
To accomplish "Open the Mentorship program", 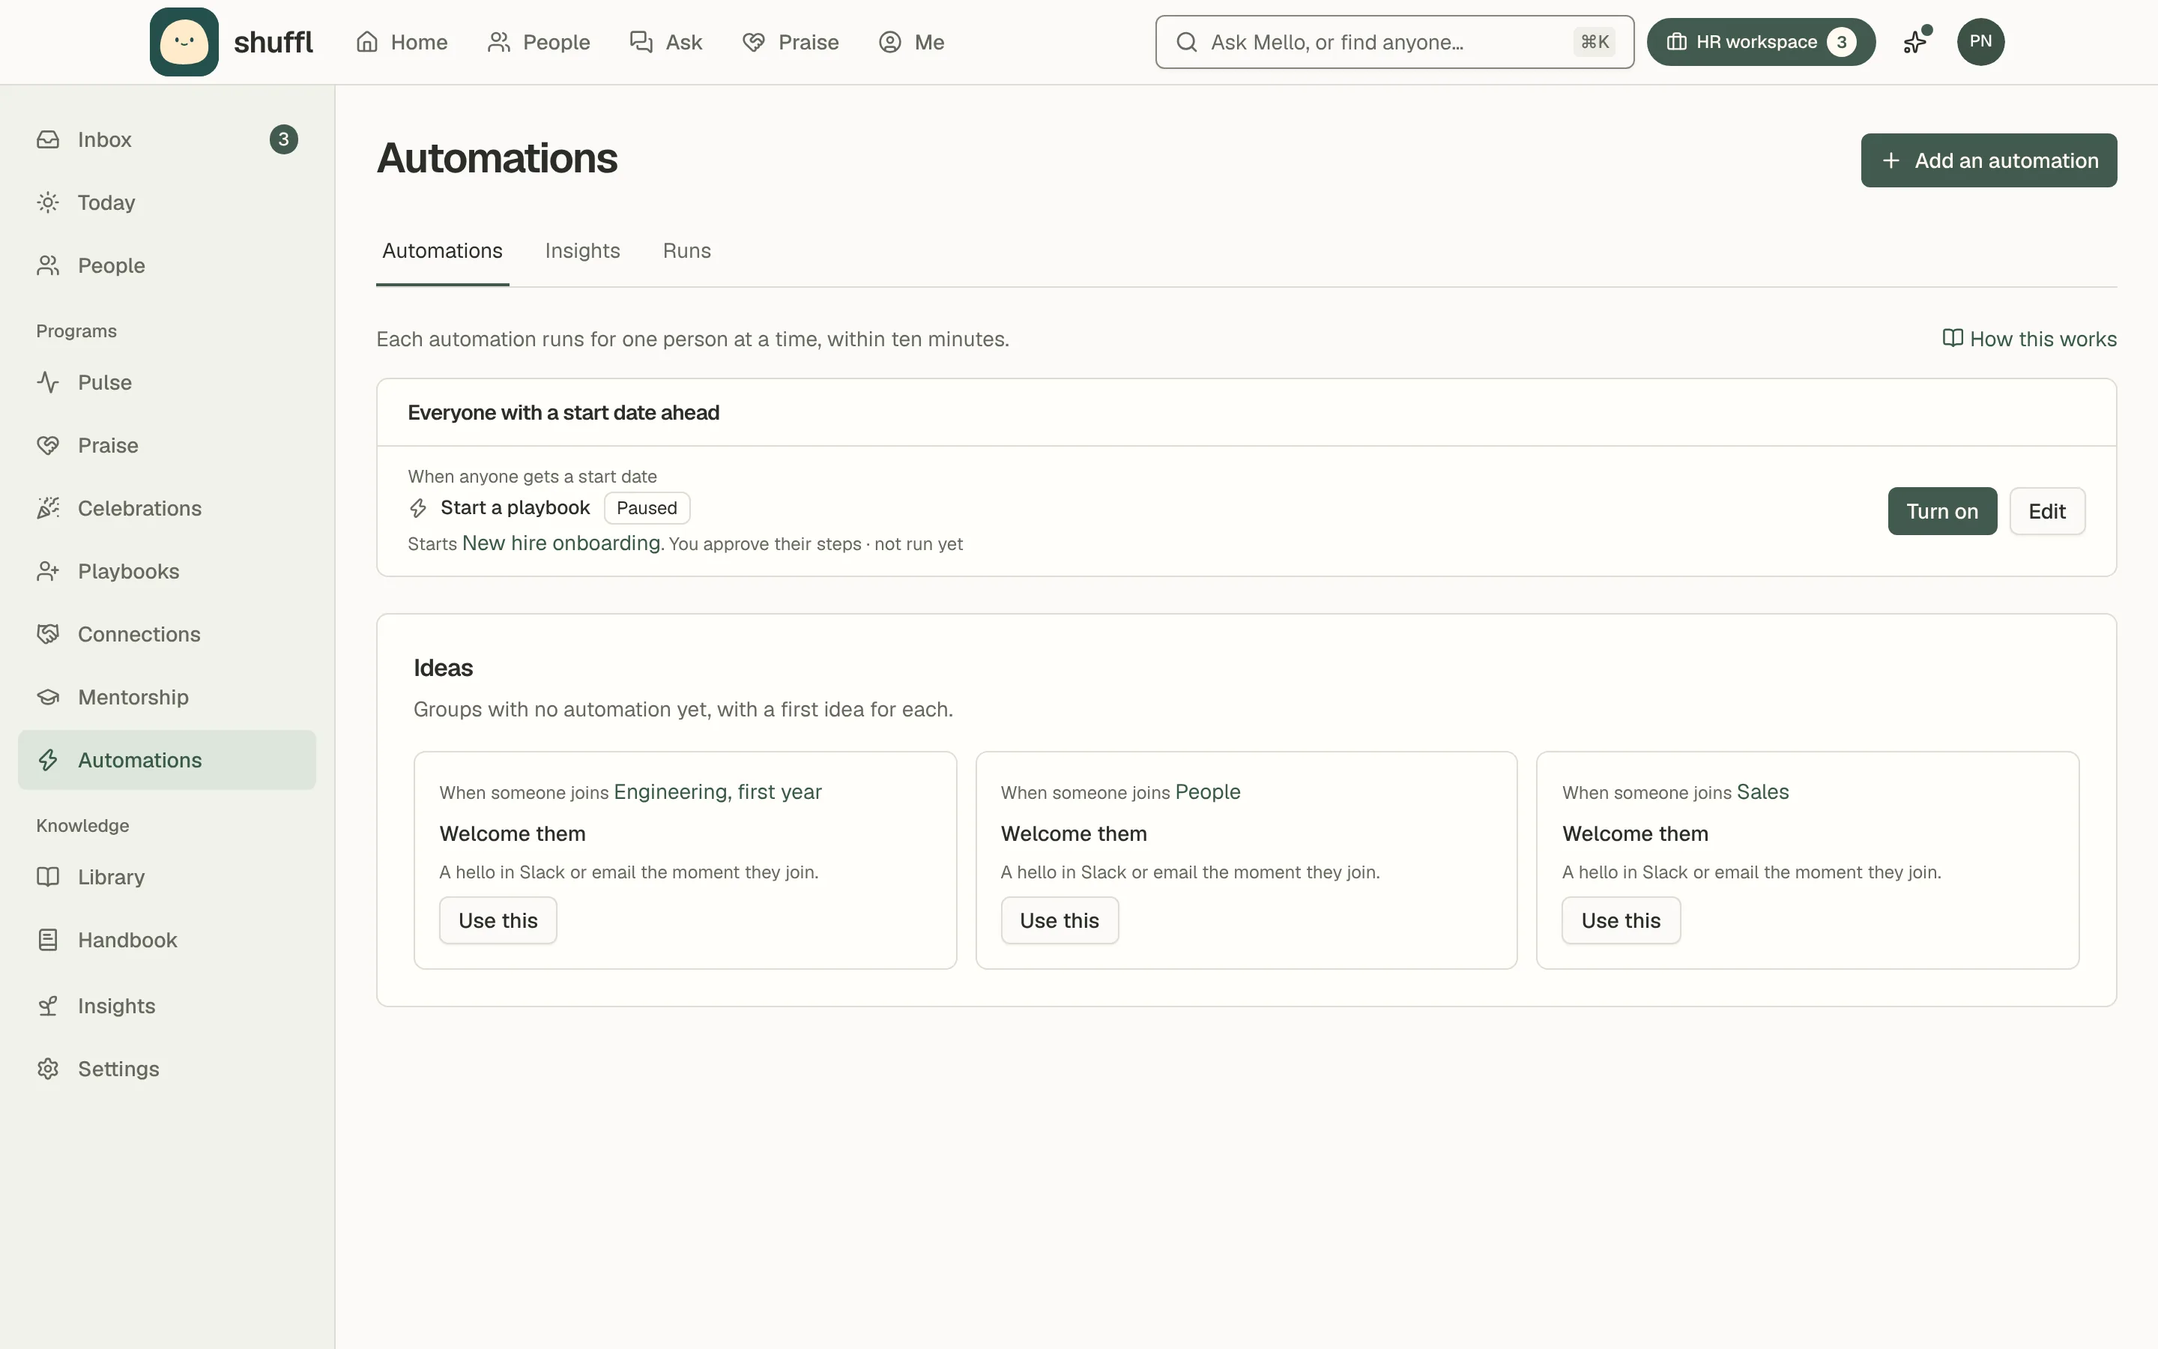I will point(167,697).
